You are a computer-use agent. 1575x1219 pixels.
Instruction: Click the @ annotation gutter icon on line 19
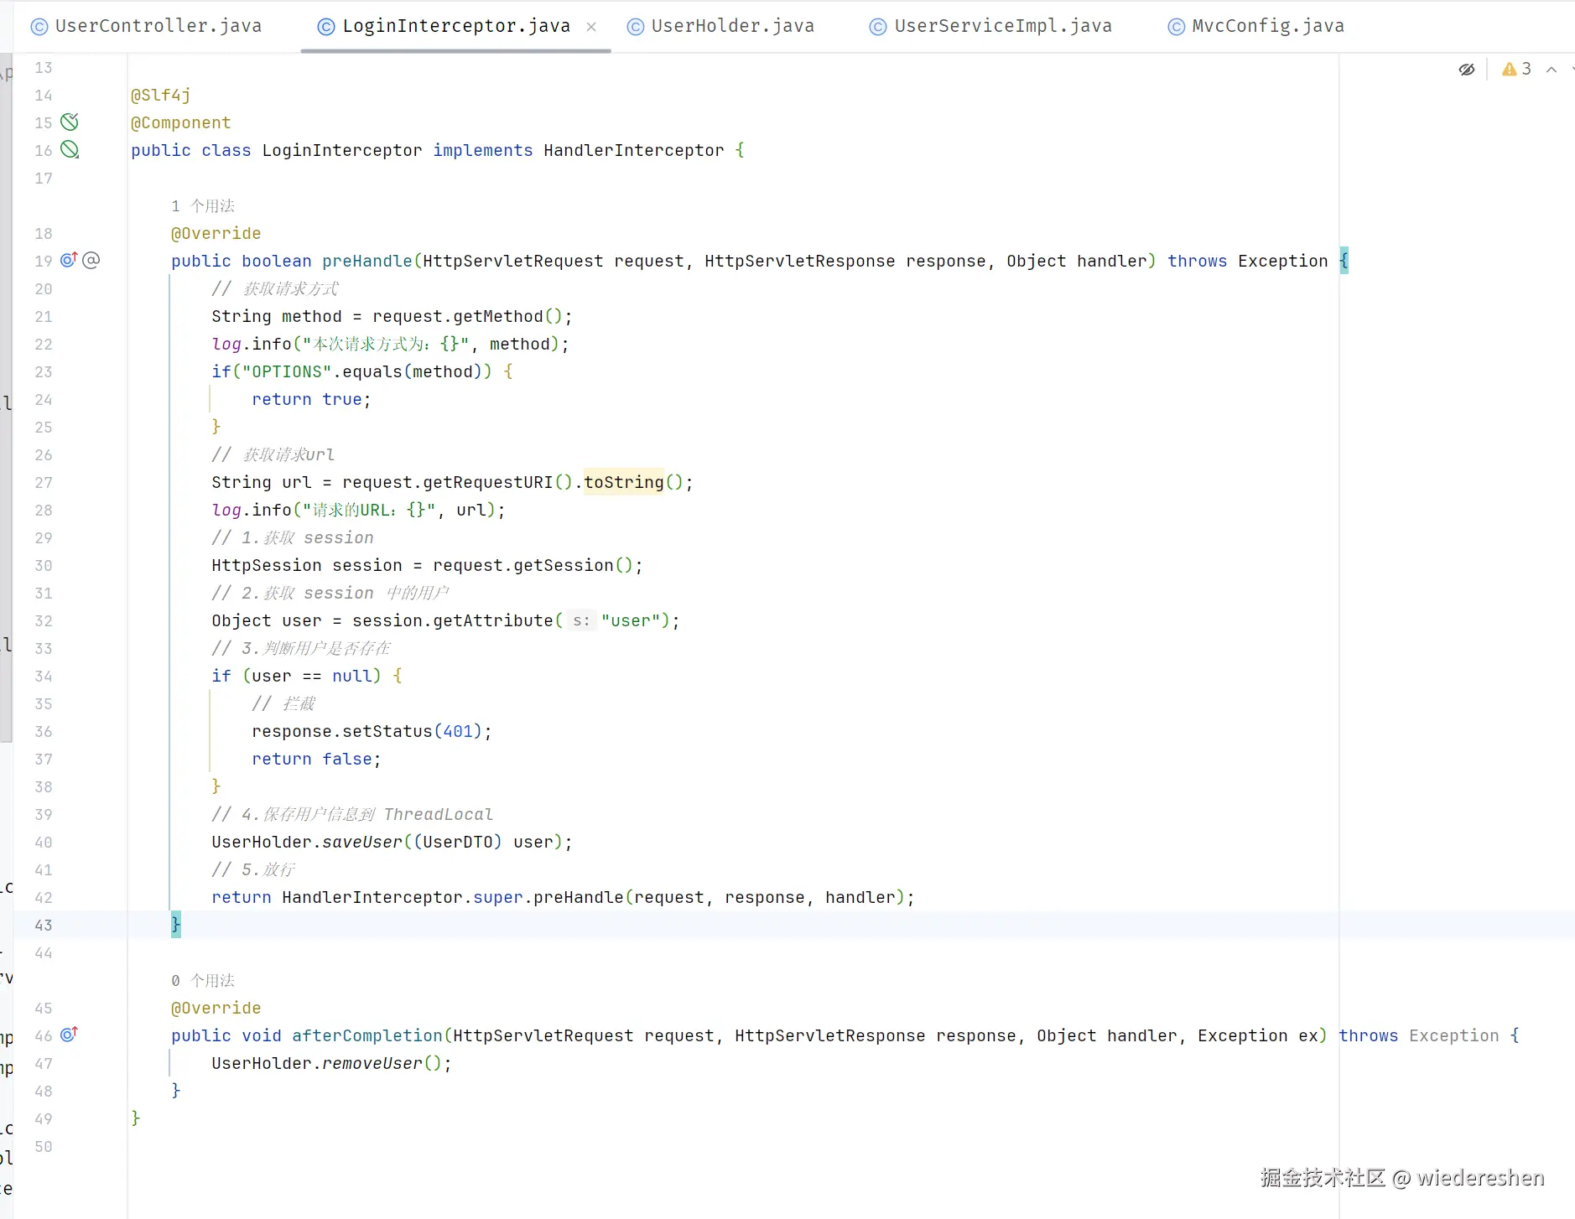91,260
